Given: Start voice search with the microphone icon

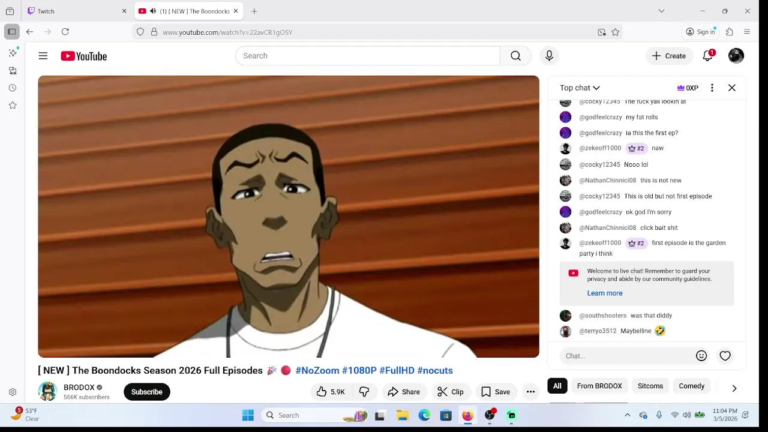Looking at the screenshot, I should 549,56.
